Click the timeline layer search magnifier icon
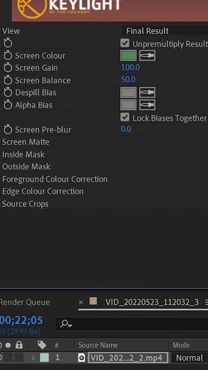This screenshot has height=370, width=208. (x=66, y=324)
